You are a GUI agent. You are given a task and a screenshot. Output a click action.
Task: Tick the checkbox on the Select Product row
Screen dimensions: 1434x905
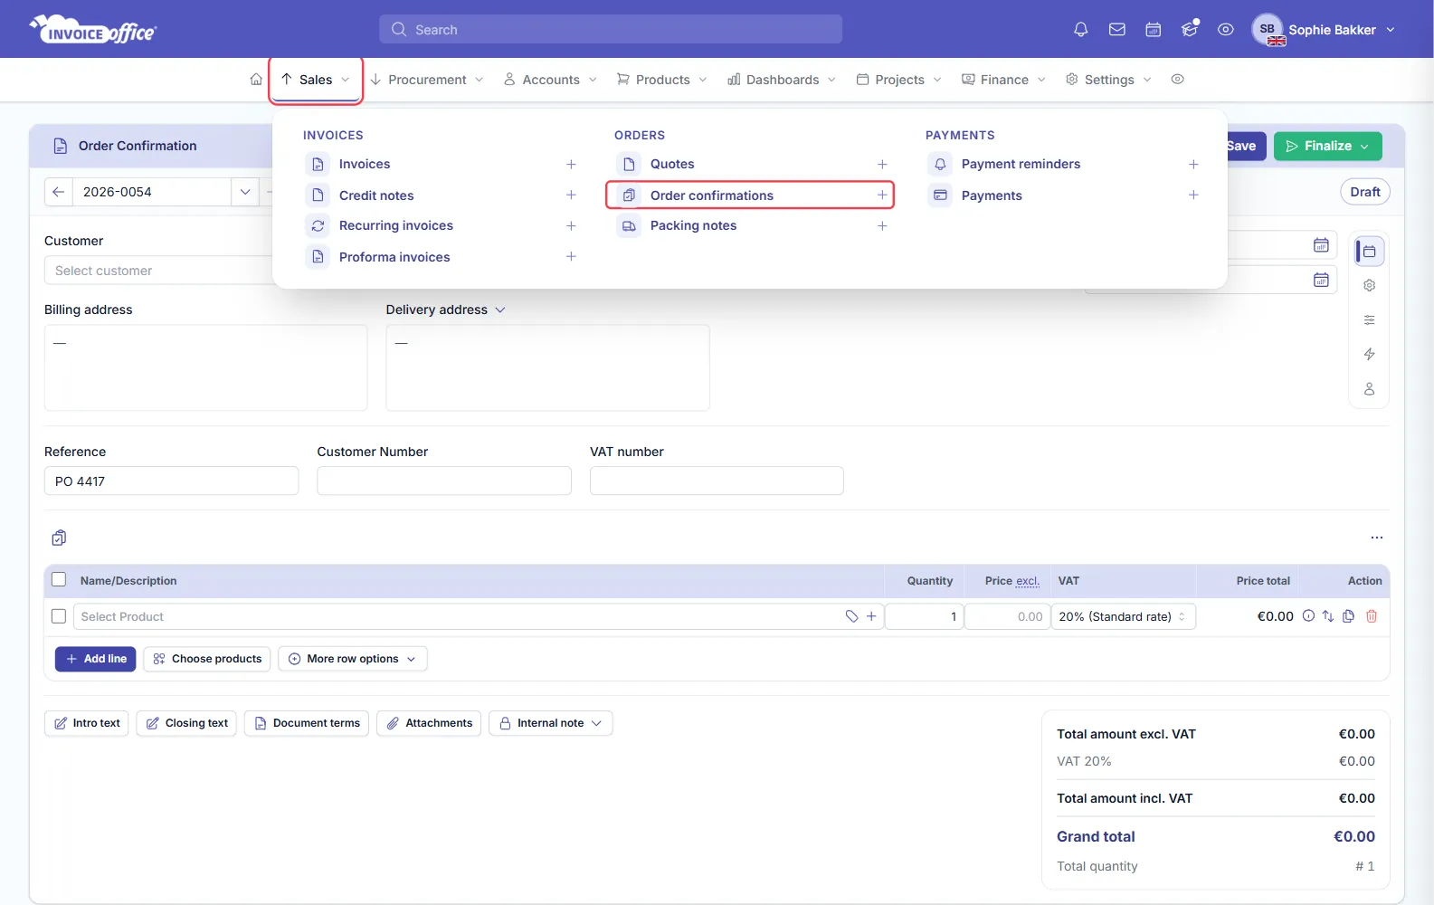pos(59,616)
